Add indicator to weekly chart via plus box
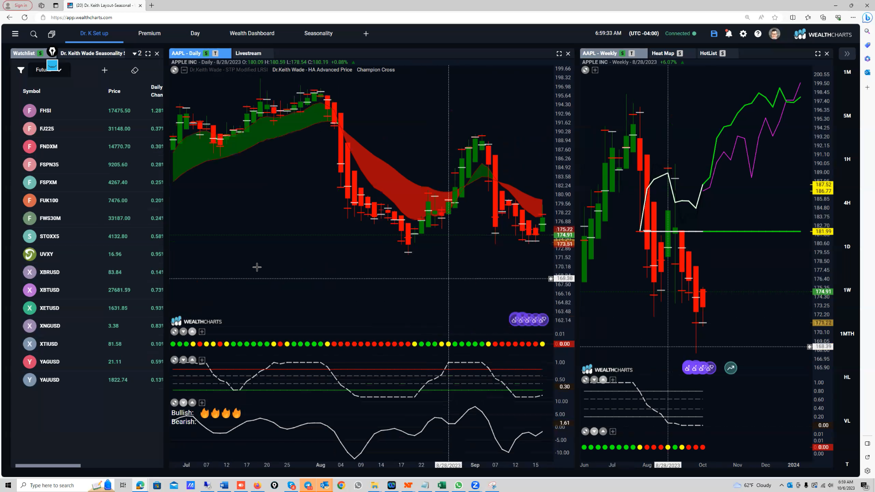The height and width of the screenshot is (492, 875). tap(595, 70)
